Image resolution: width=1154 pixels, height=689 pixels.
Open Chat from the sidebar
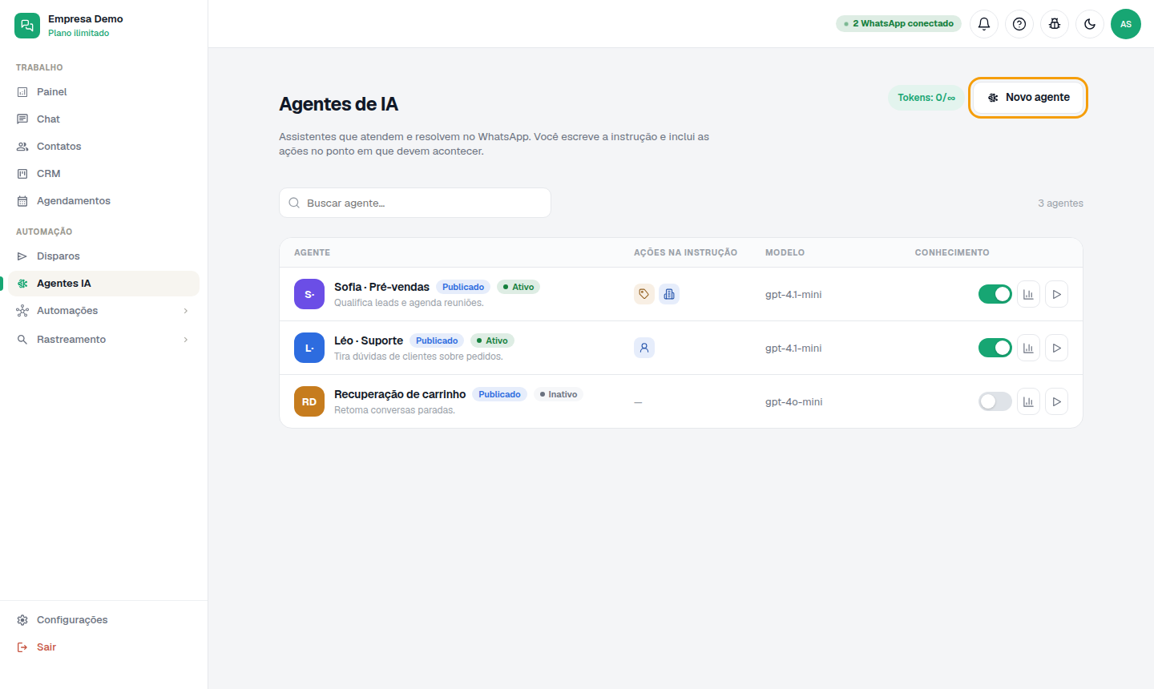104,119
